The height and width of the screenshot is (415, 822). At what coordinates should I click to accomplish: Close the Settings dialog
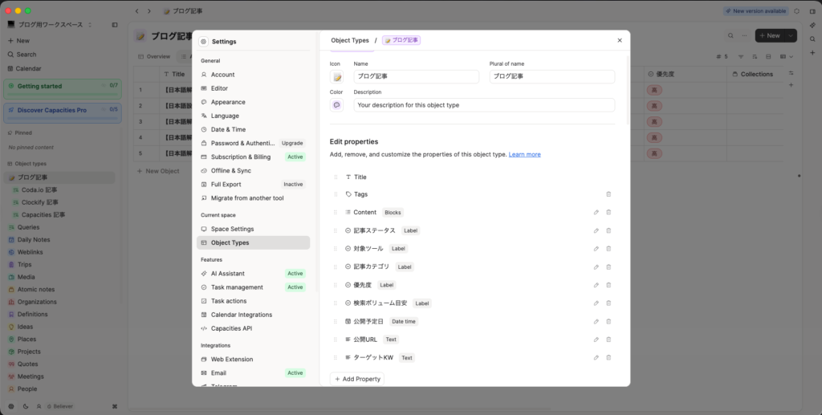620,40
